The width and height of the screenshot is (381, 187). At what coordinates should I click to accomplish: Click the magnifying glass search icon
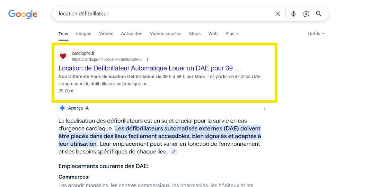(x=319, y=14)
